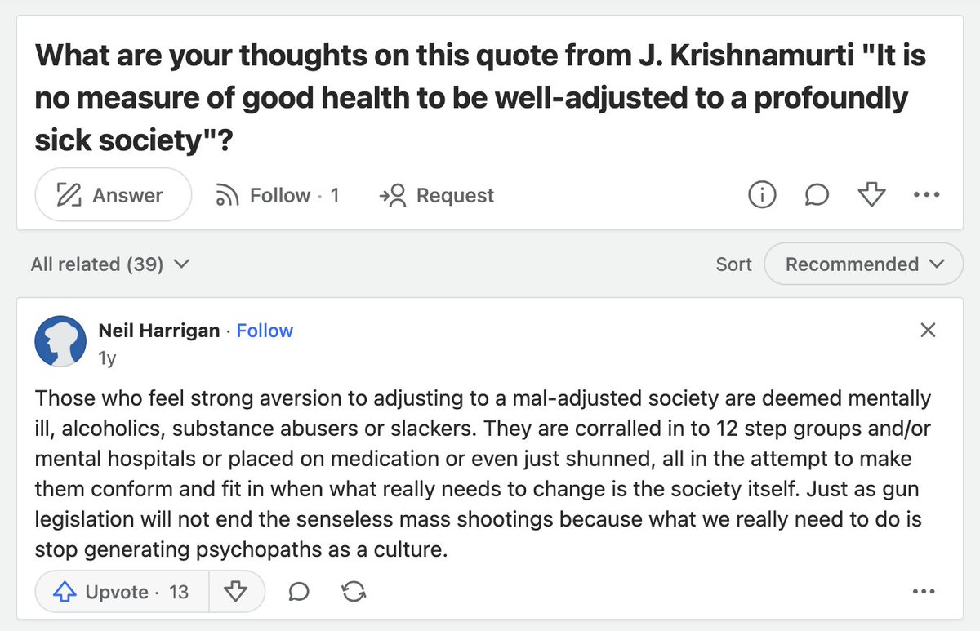
Task: Click the Request answer button
Action: click(437, 196)
